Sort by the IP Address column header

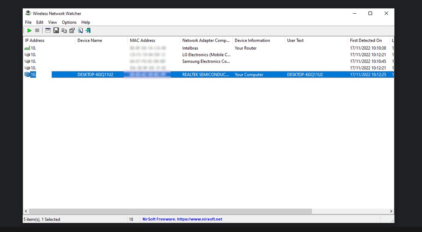point(35,41)
